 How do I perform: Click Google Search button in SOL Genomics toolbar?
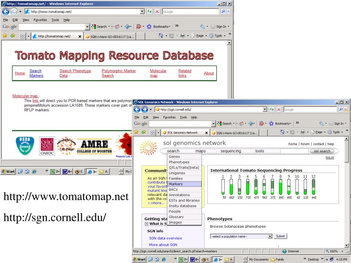pyautogui.click(x=225, y=123)
